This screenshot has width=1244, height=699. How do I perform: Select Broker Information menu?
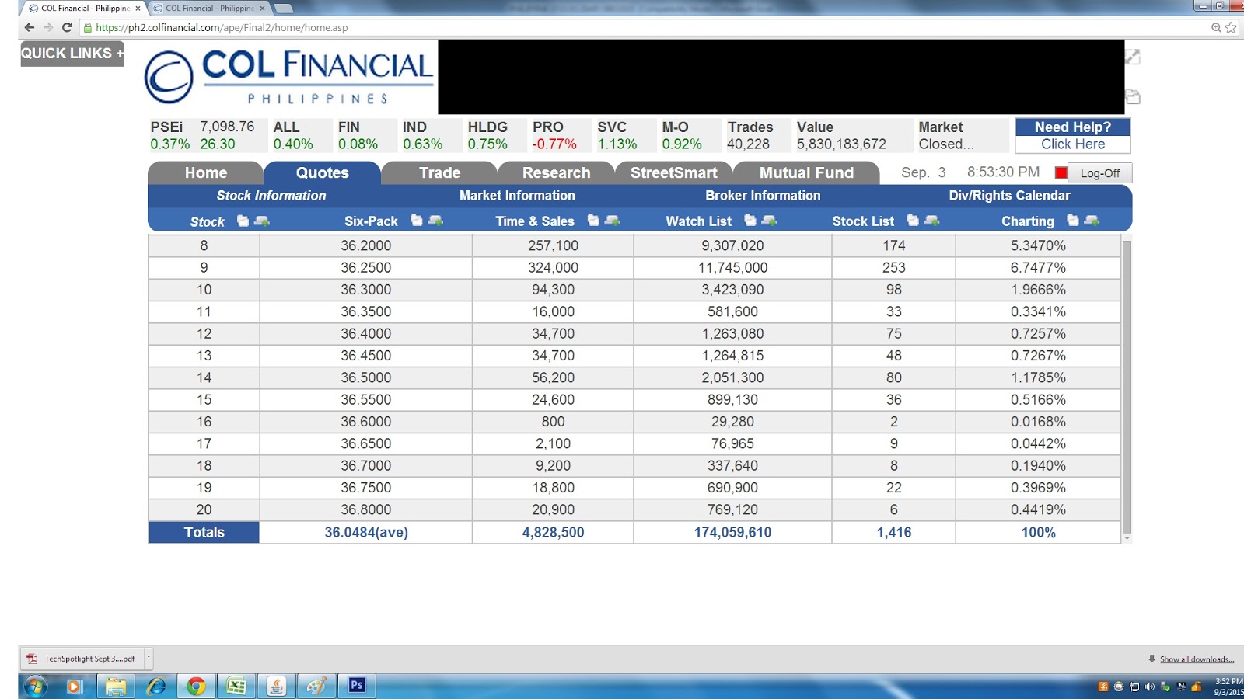763,196
